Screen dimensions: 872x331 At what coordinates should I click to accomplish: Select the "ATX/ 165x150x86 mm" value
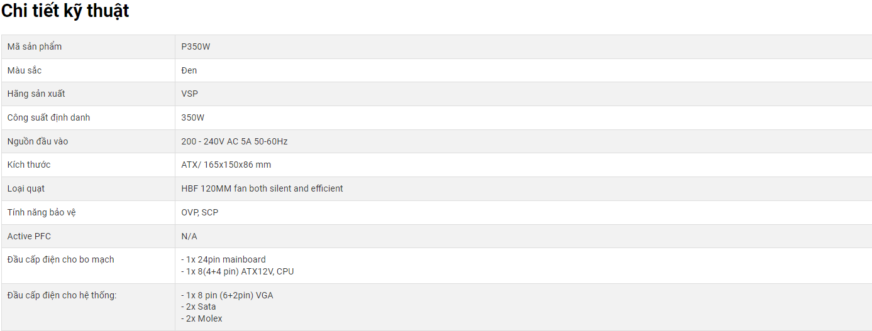pos(226,165)
